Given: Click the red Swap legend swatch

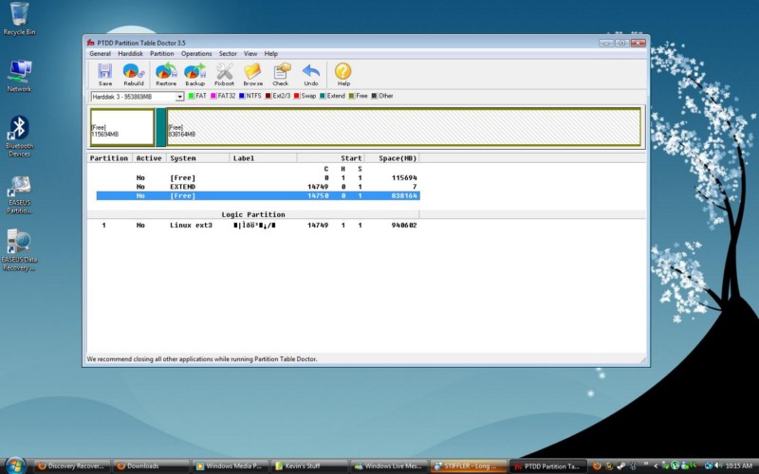Looking at the screenshot, I should coord(297,97).
